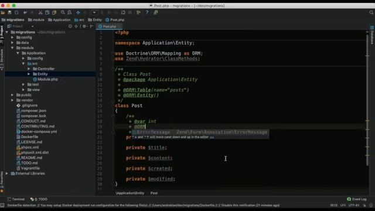Click the Hide project panel icon
This screenshot has height=211, width=375.
pos(92,26)
